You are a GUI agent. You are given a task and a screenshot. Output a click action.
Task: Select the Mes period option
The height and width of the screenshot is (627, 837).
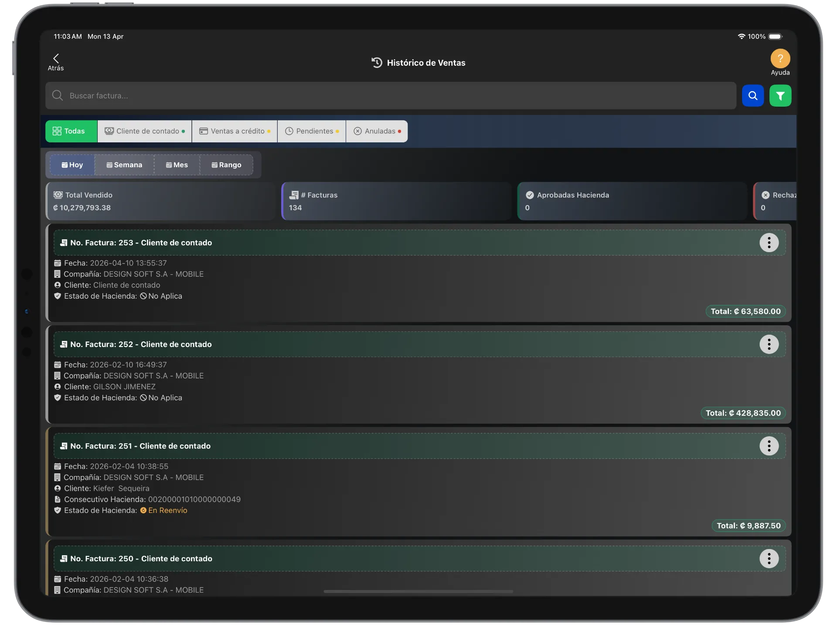177,165
